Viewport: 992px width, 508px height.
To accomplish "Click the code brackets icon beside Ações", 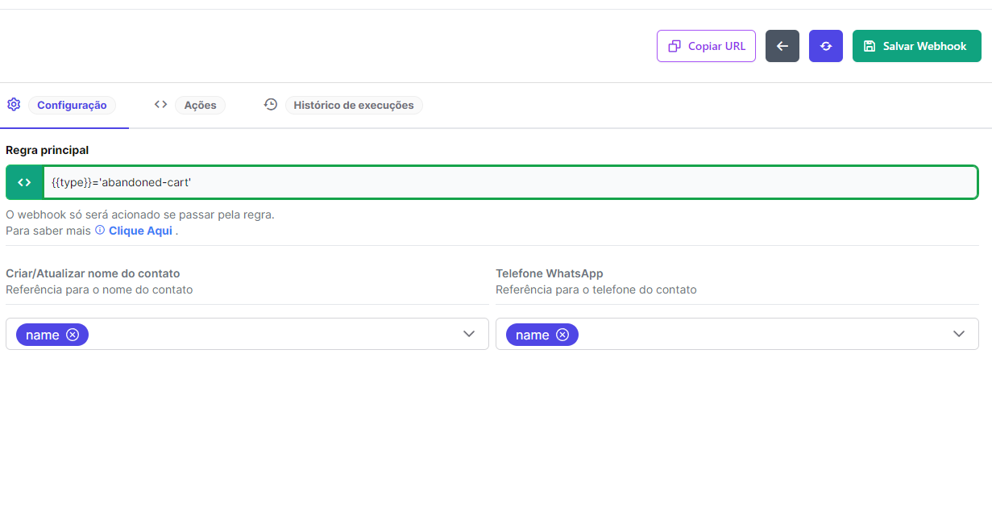I will click(x=160, y=103).
